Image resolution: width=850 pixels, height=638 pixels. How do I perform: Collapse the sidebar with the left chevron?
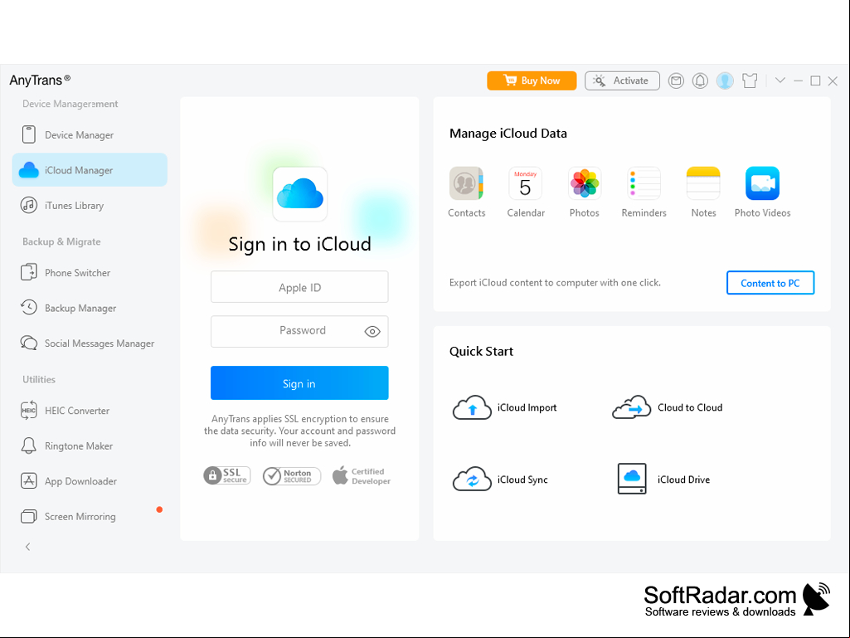(x=27, y=546)
